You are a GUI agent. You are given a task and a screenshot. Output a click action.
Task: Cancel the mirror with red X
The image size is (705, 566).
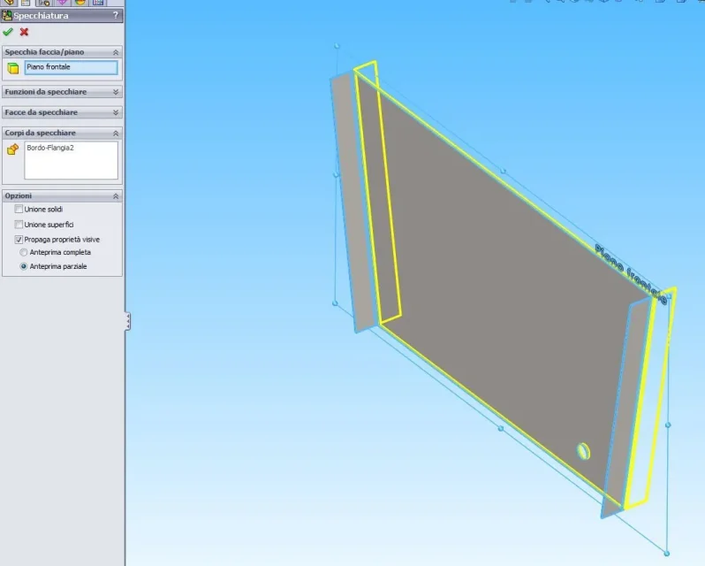pos(24,32)
